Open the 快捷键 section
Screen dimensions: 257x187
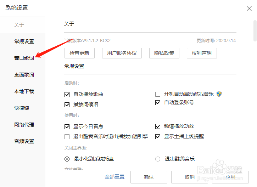point(22,108)
